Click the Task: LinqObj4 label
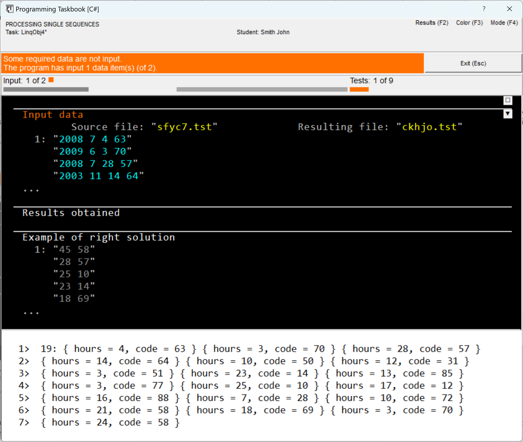523x442 pixels. (x=26, y=32)
